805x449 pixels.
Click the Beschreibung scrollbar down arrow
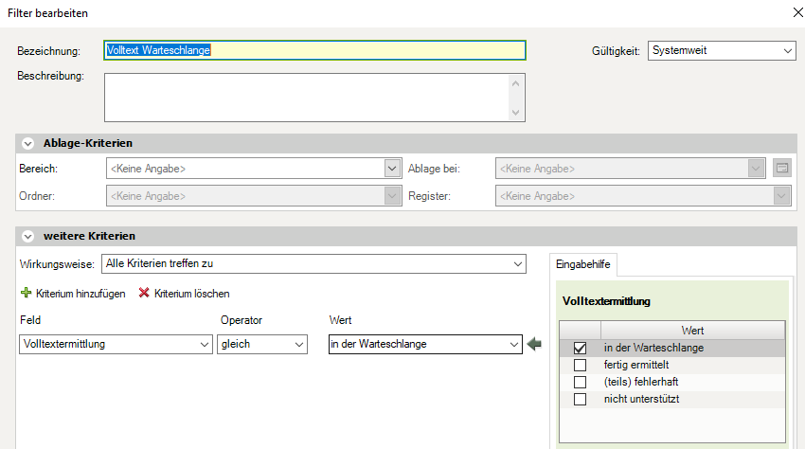pyautogui.click(x=516, y=113)
